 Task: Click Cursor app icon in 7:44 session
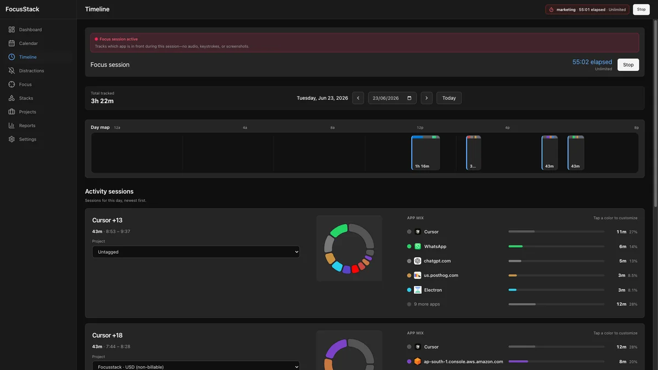coord(417,347)
